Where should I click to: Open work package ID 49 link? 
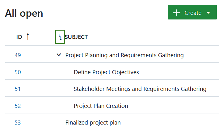pyautogui.click(x=18, y=55)
